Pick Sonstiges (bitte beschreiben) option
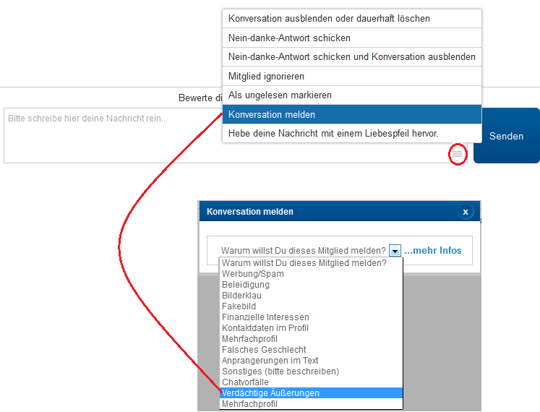The width and height of the screenshot is (540, 412). 280,372
